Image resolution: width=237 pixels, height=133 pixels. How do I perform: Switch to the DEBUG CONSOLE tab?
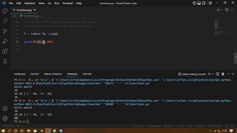click(x=53, y=74)
